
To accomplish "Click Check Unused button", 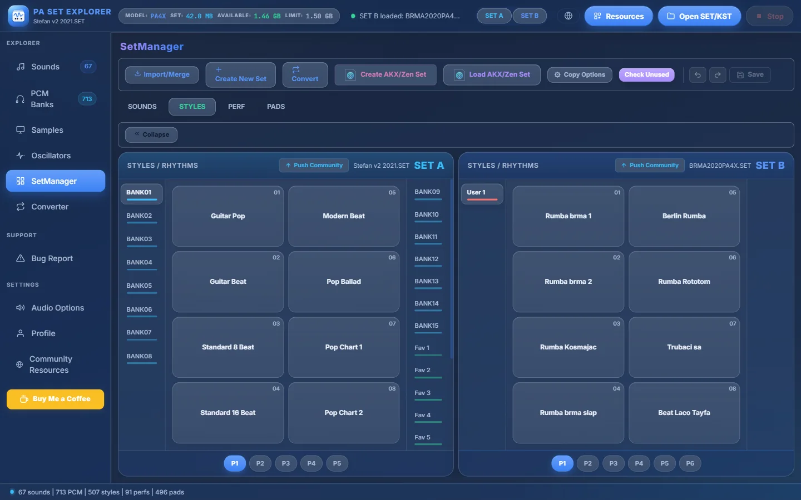I will coord(646,74).
